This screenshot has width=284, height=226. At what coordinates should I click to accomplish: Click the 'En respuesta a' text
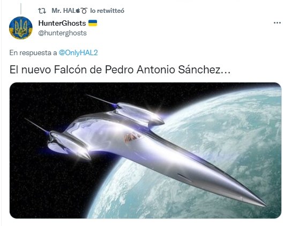(x=33, y=53)
